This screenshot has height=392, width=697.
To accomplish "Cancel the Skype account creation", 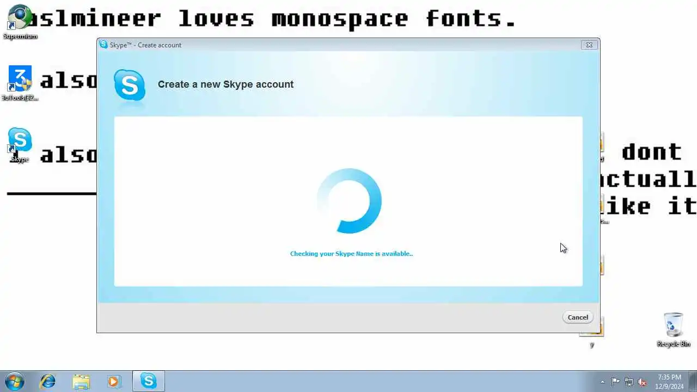I will 578,317.
